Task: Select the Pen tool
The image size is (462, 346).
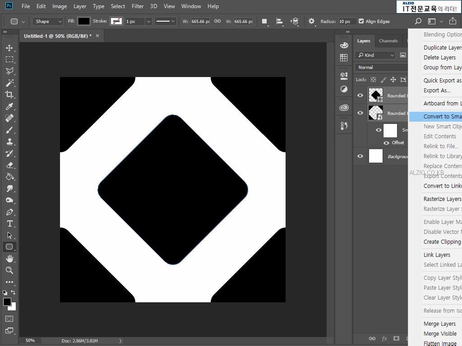Action: coord(9,212)
